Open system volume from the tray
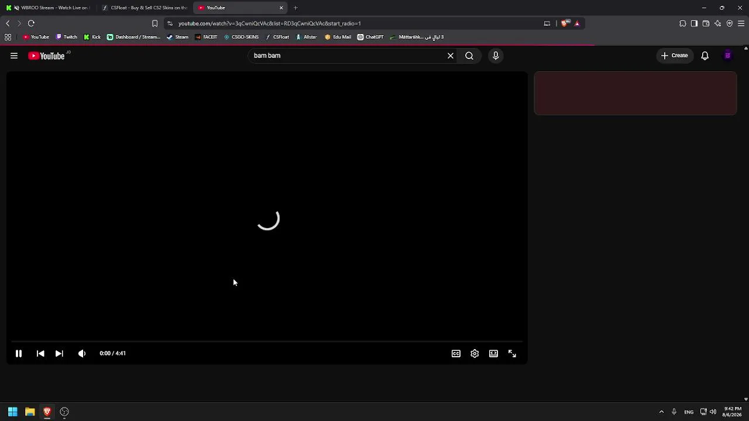The height and width of the screenshot is (421, 749). click(713, 412)
